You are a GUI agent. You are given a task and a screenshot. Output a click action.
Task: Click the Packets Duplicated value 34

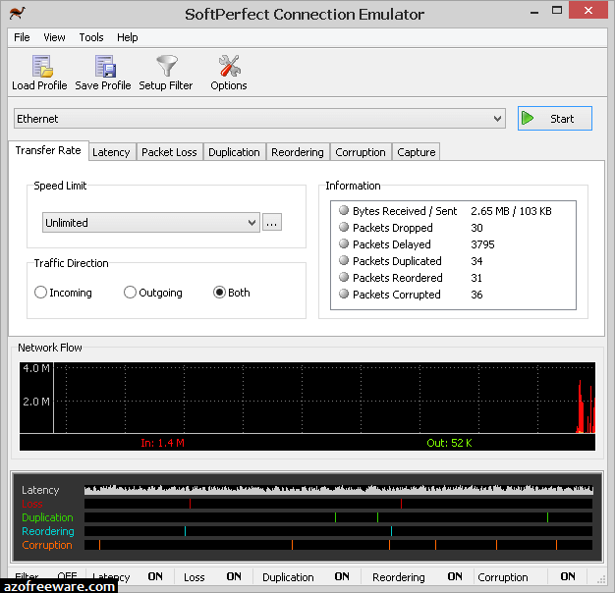coord(476,261)
